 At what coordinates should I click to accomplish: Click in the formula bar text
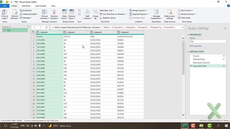[x=116, y=27]
